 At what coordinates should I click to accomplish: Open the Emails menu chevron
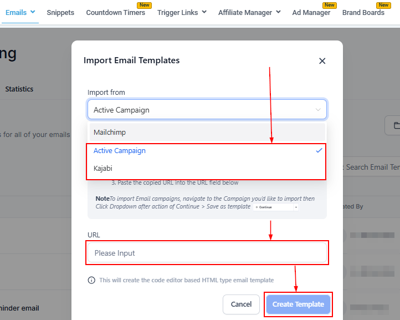(x=33, y=12)
